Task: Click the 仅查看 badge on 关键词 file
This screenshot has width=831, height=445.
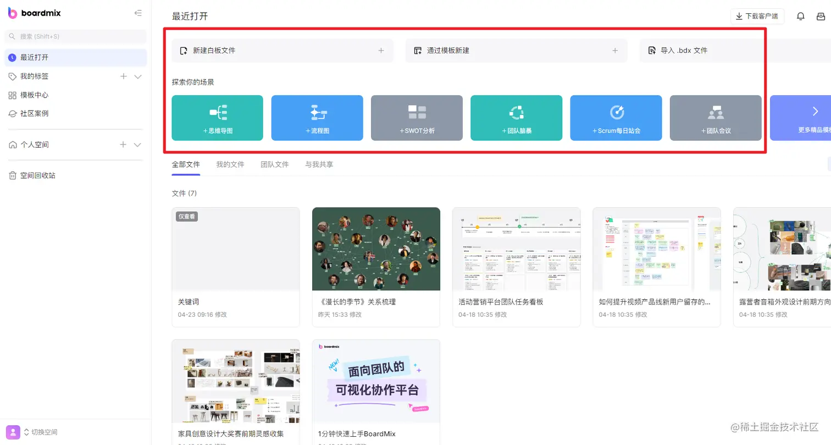Action: 187,217
